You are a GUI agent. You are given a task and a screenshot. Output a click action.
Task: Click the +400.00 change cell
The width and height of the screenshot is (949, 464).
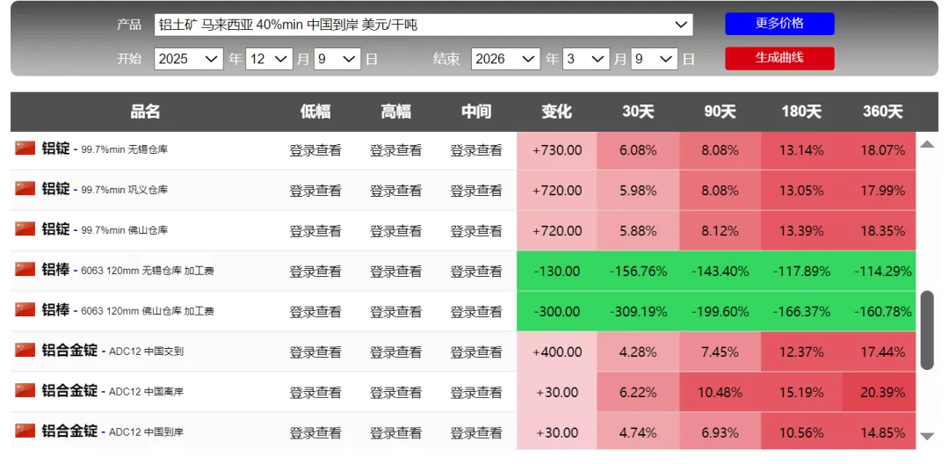pyautogui.click(x=557, y=352)
